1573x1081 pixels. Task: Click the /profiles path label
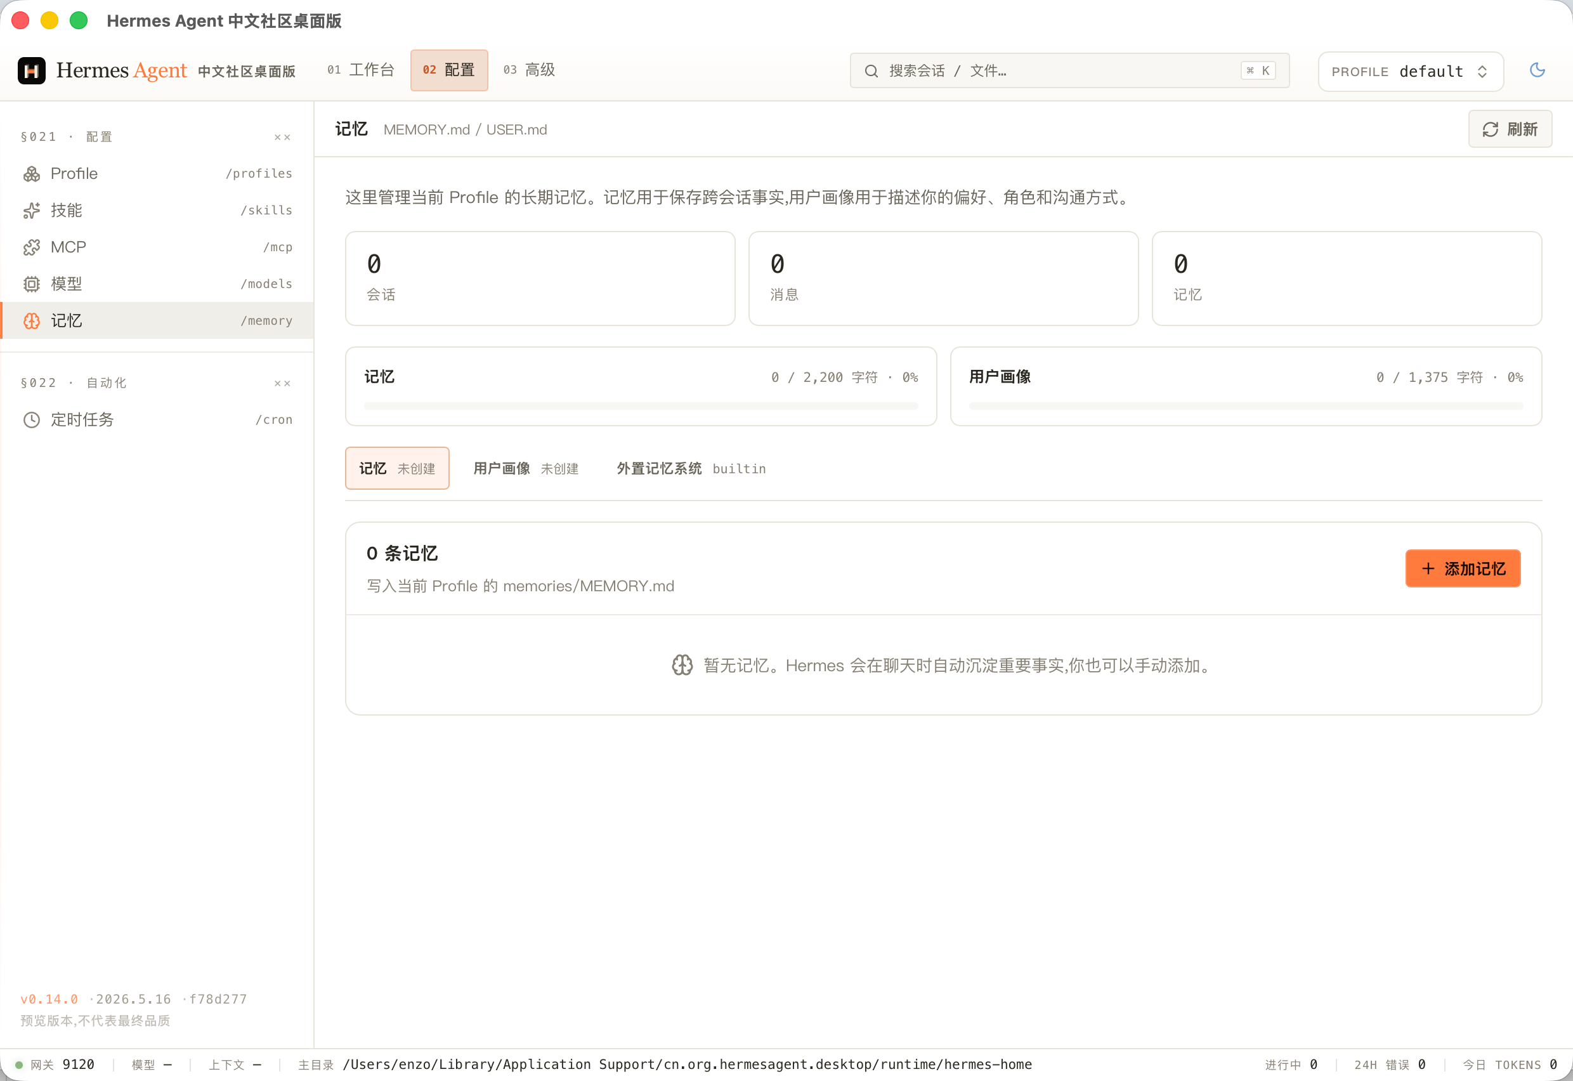pos(259,174)
